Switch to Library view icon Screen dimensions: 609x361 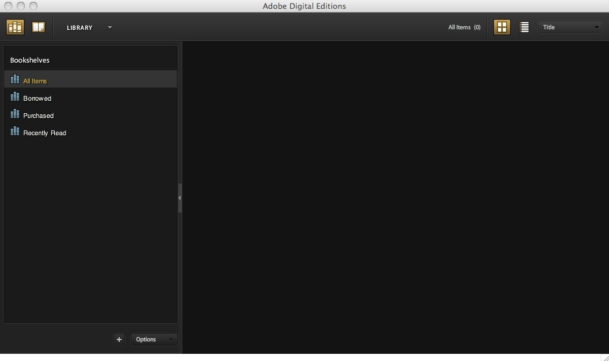point(15,27)
